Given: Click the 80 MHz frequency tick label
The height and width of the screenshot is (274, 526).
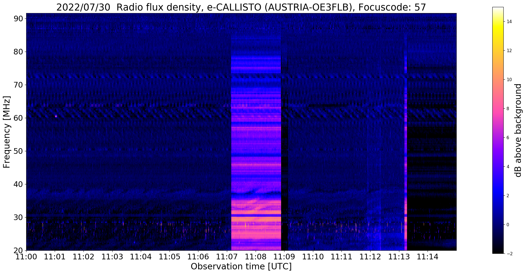Looking at the screenshot, I should (x=18, y=52).
